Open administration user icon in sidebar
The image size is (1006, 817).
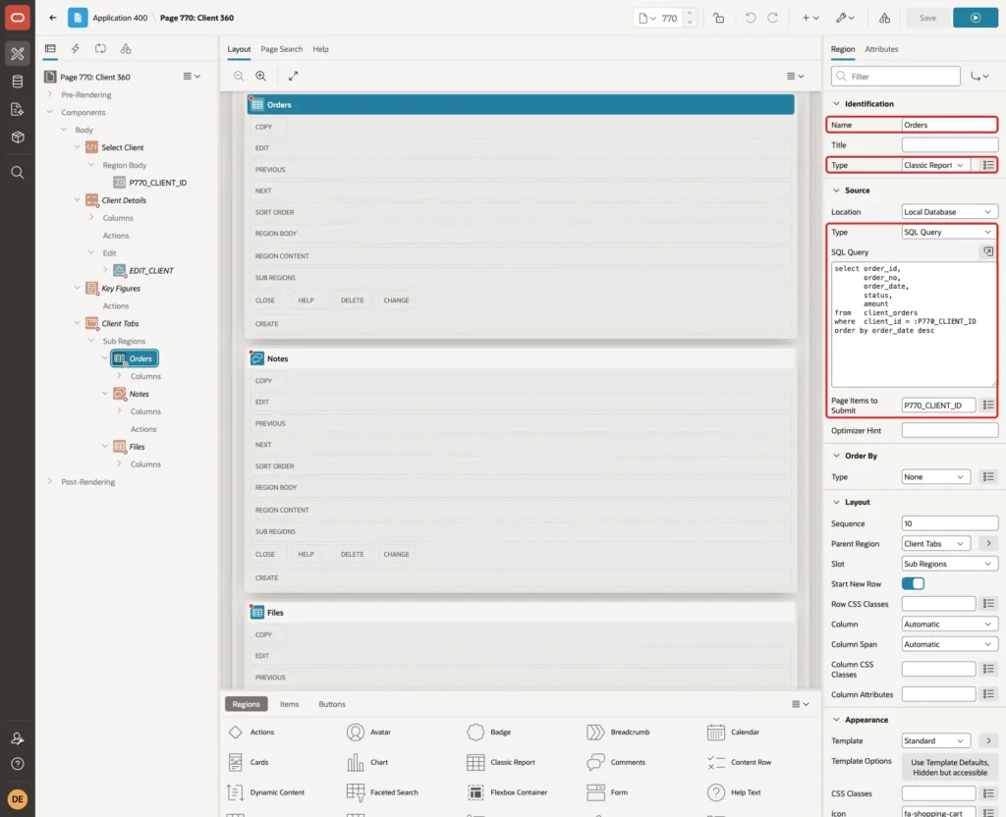18,738
